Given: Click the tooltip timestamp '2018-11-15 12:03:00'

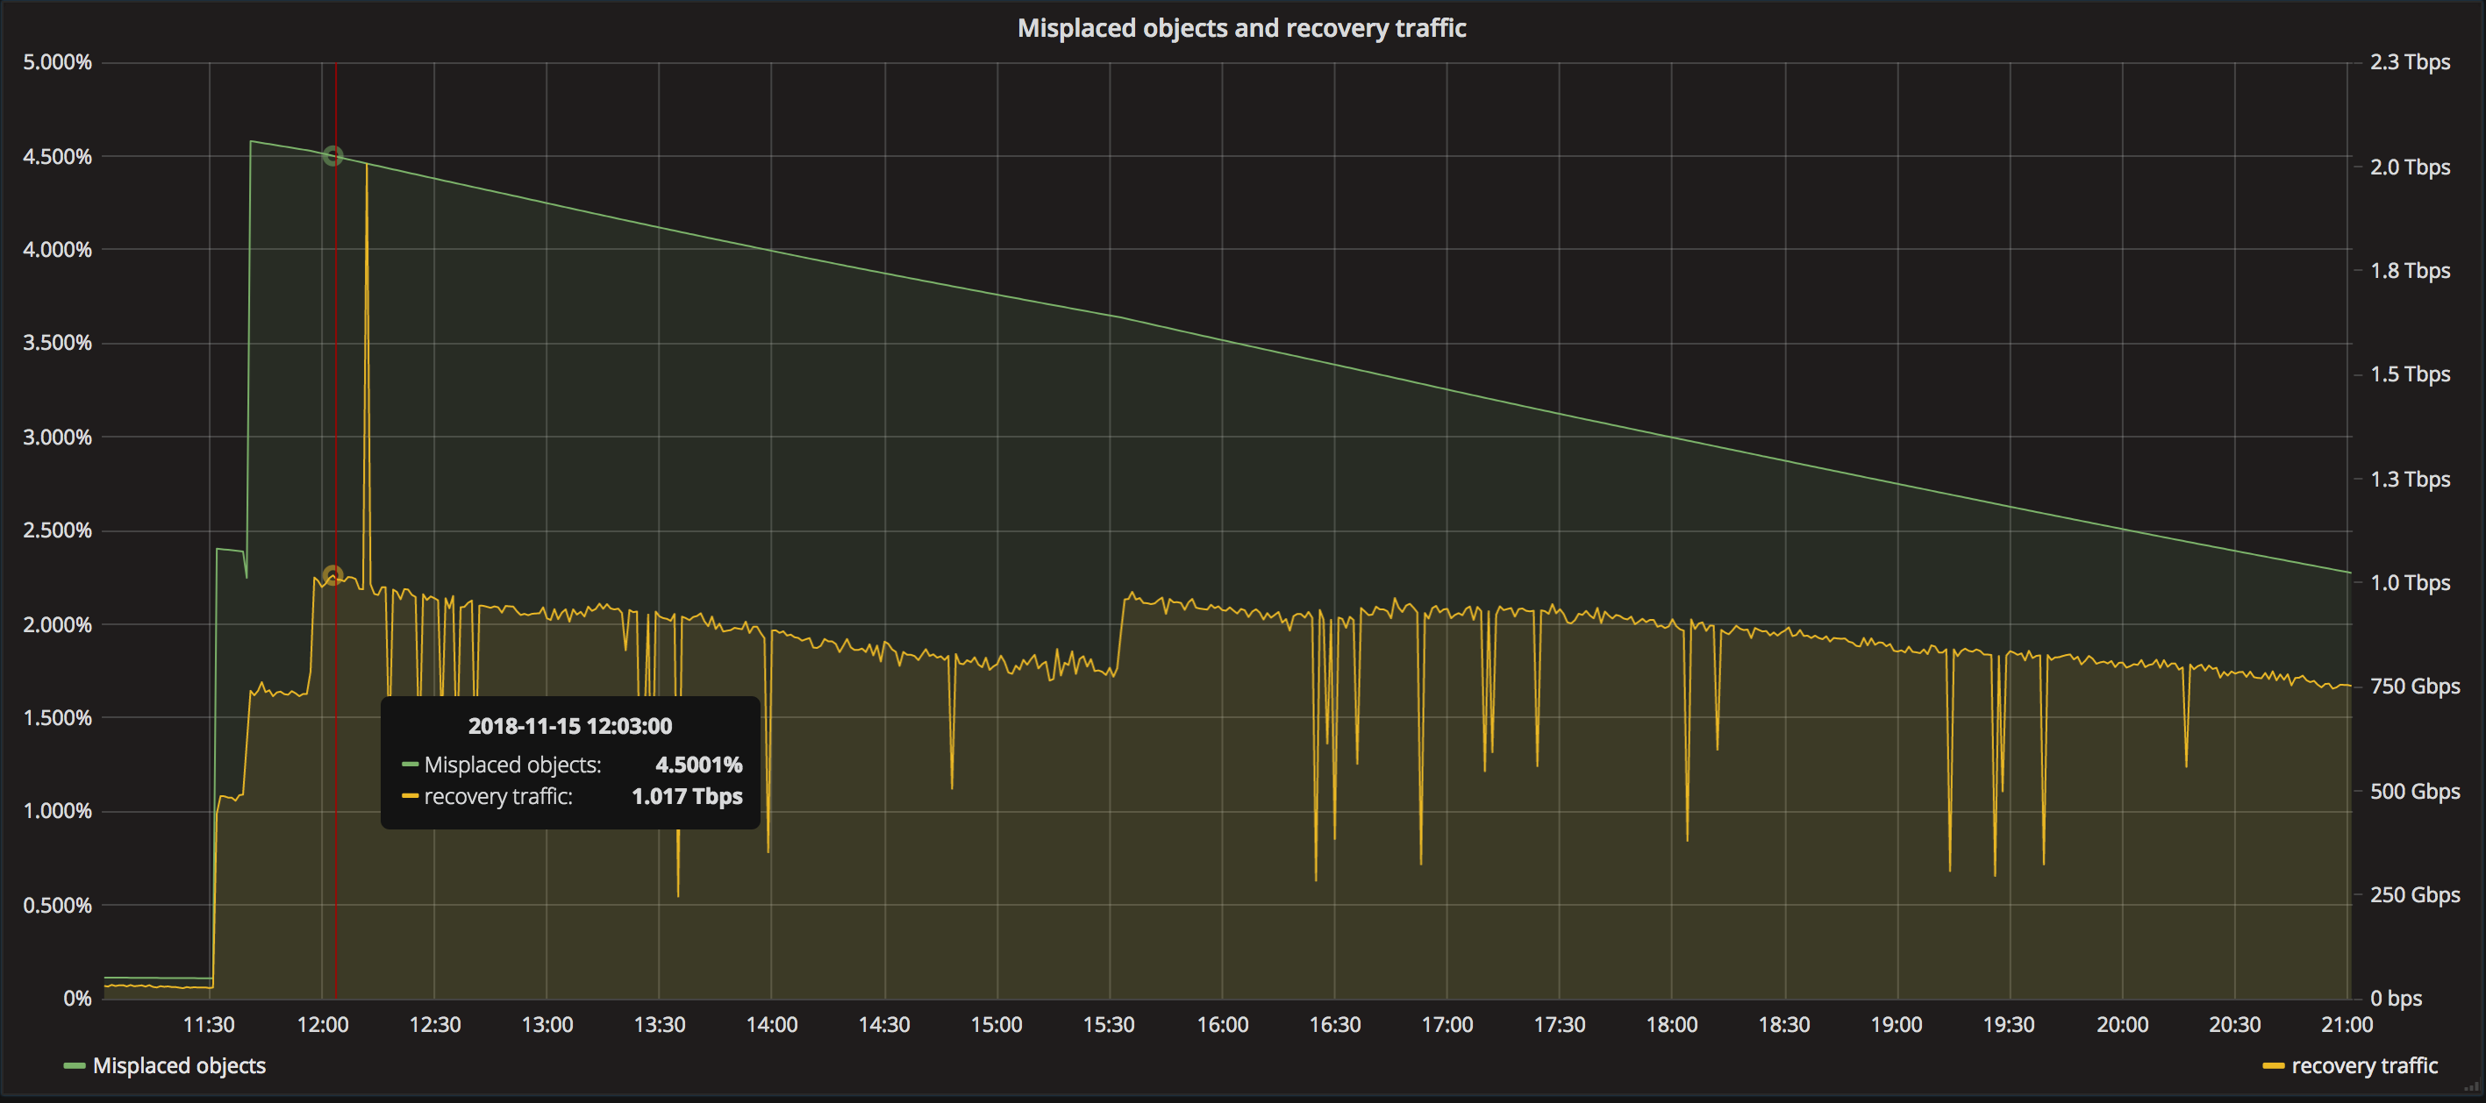Looking at the screenshot, I should pos(569,727).
